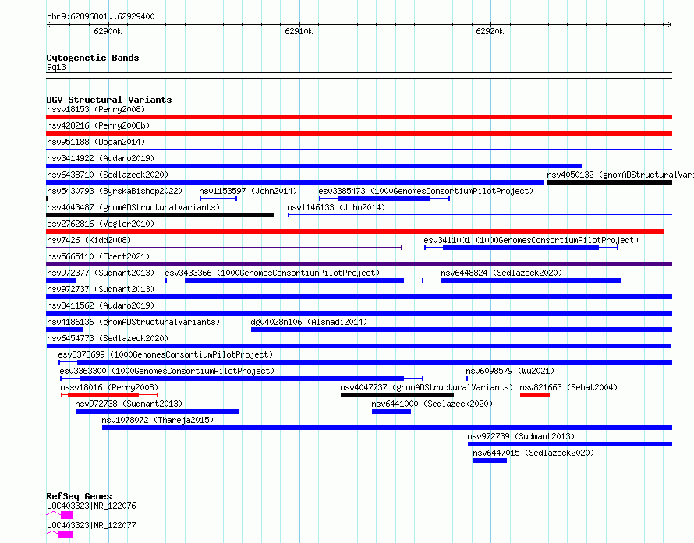The height and width of the screenshot is (543, 694).
Task: Click the LOC403323|NR_122076 gene glyph
Action: [59, 515]
